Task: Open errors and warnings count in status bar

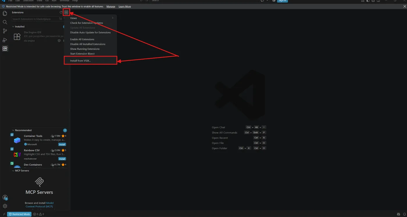Action: 38,214
